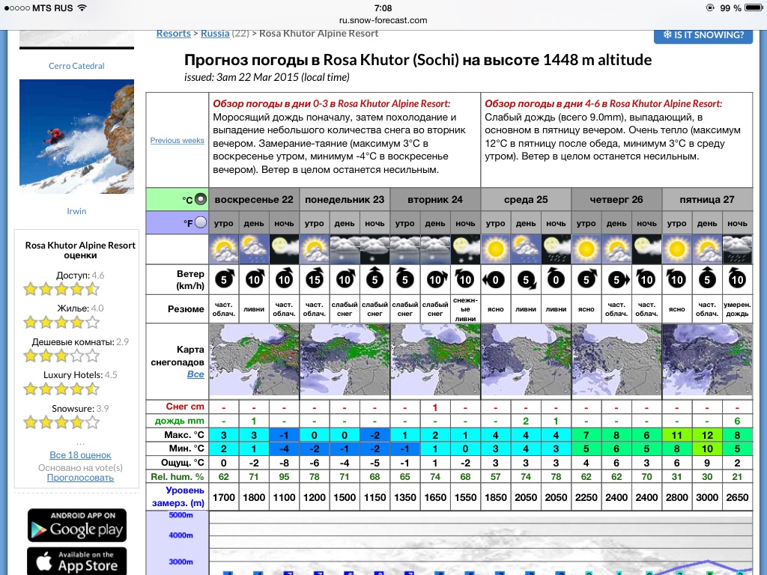767x575 pixels.
Task: Click the Жилье star rating
Action: click(61, 322)
